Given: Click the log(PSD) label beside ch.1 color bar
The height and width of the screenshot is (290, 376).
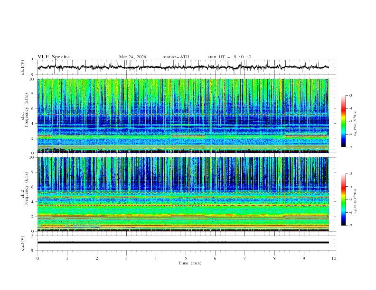Looking at the screenshot, I should point(356,124).
